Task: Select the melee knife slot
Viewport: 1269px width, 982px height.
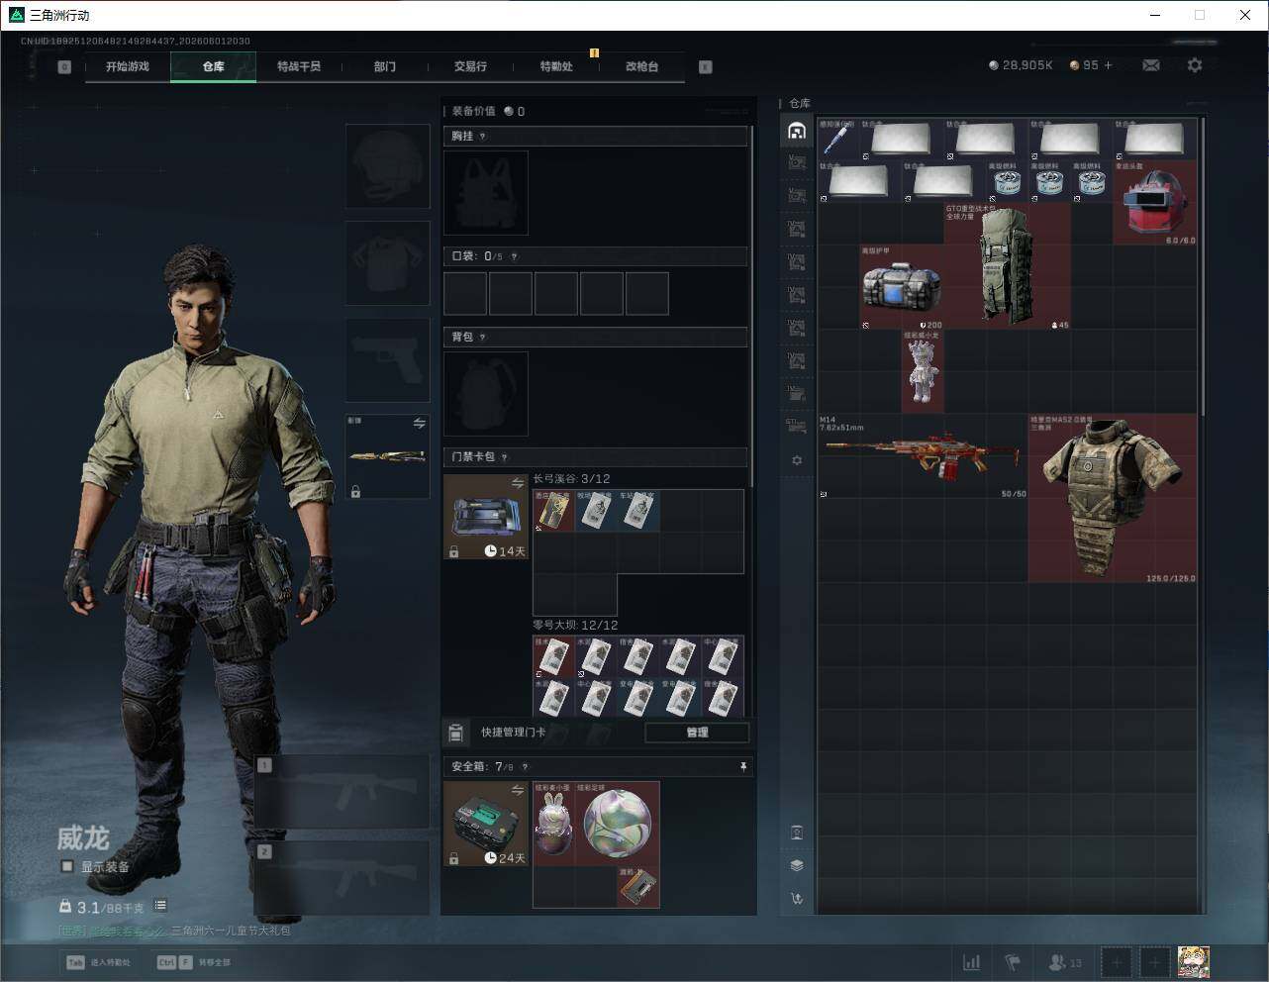Action: [387, 456]
